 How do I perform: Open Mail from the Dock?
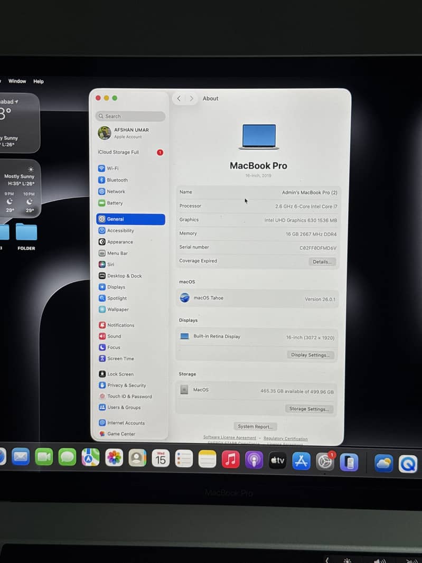[21, 457]
